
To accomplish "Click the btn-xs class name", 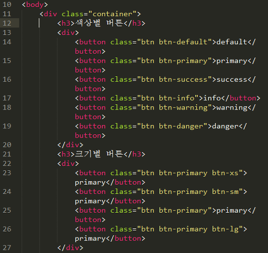I will click(x=225, y=173).
